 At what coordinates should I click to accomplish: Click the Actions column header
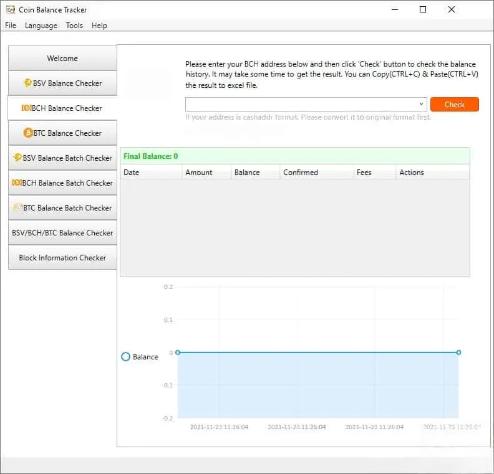point(433,173)
